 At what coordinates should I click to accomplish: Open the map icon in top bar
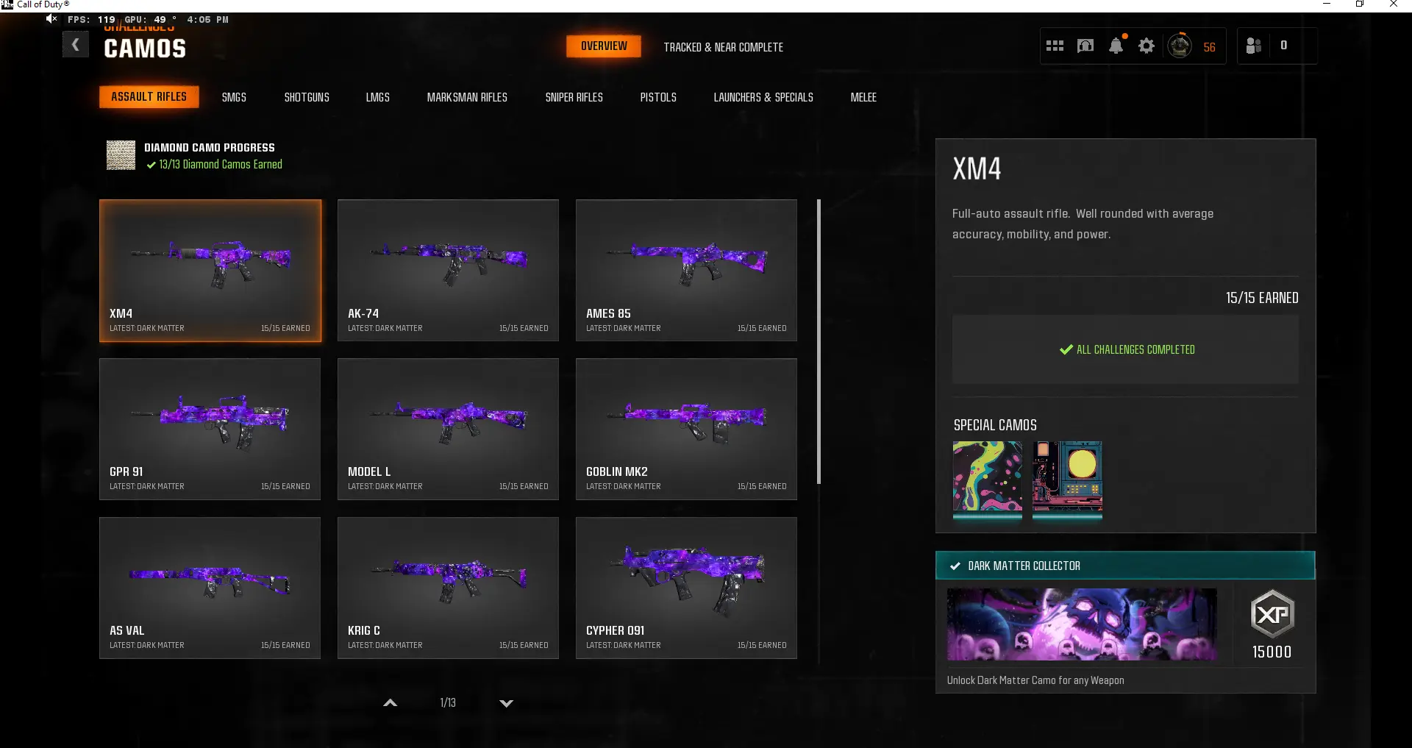click(1085, 46)
